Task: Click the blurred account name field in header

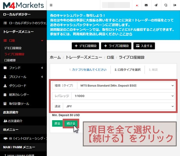Action: (x=116, y=5)
